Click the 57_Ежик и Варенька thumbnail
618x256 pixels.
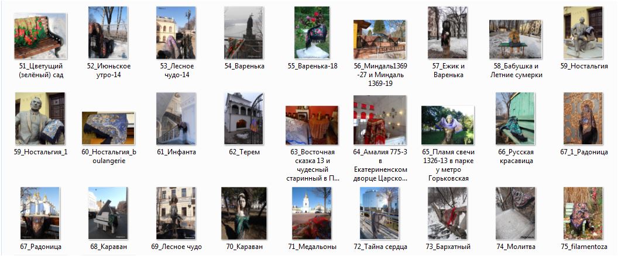[x=447, y=32]
